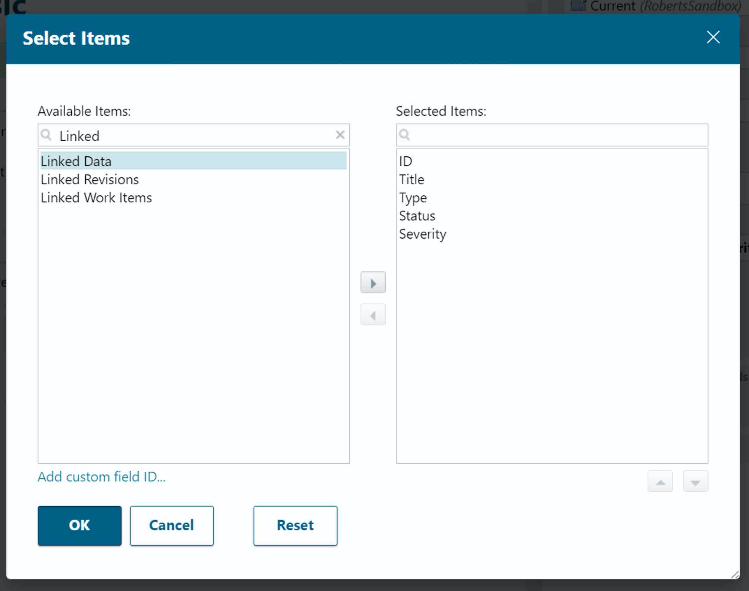The width and height of the screenshot is (749, 591).
Task: Clear the Linked search text
Action: pyautogui.click(x=340, y=135)
